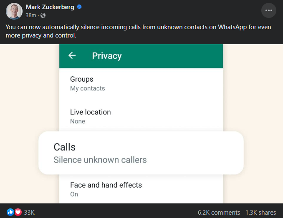View the 33K reactions count
283x218 pixels.
(29, 212)
